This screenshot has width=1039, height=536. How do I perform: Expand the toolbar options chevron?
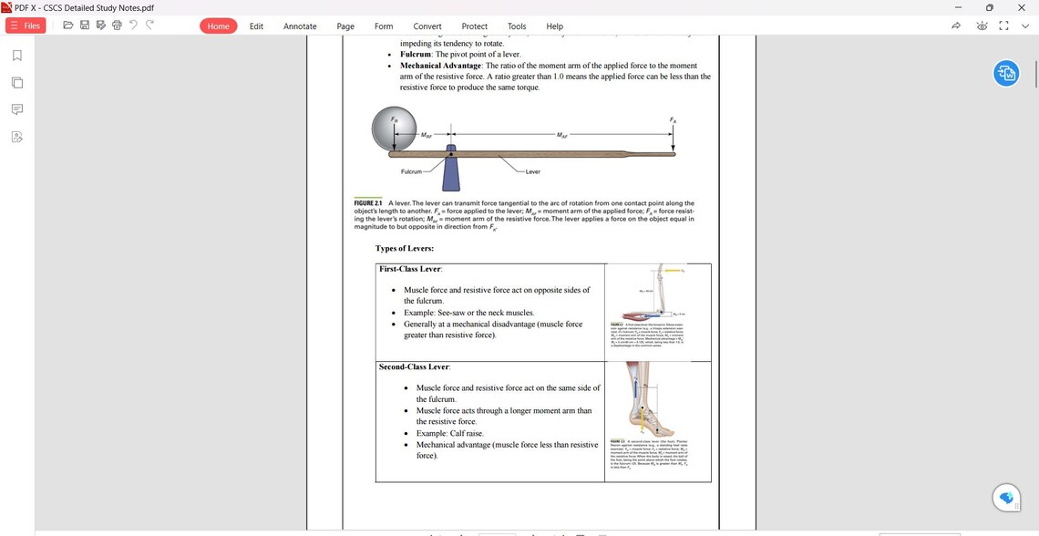(x=1025, y=26)
